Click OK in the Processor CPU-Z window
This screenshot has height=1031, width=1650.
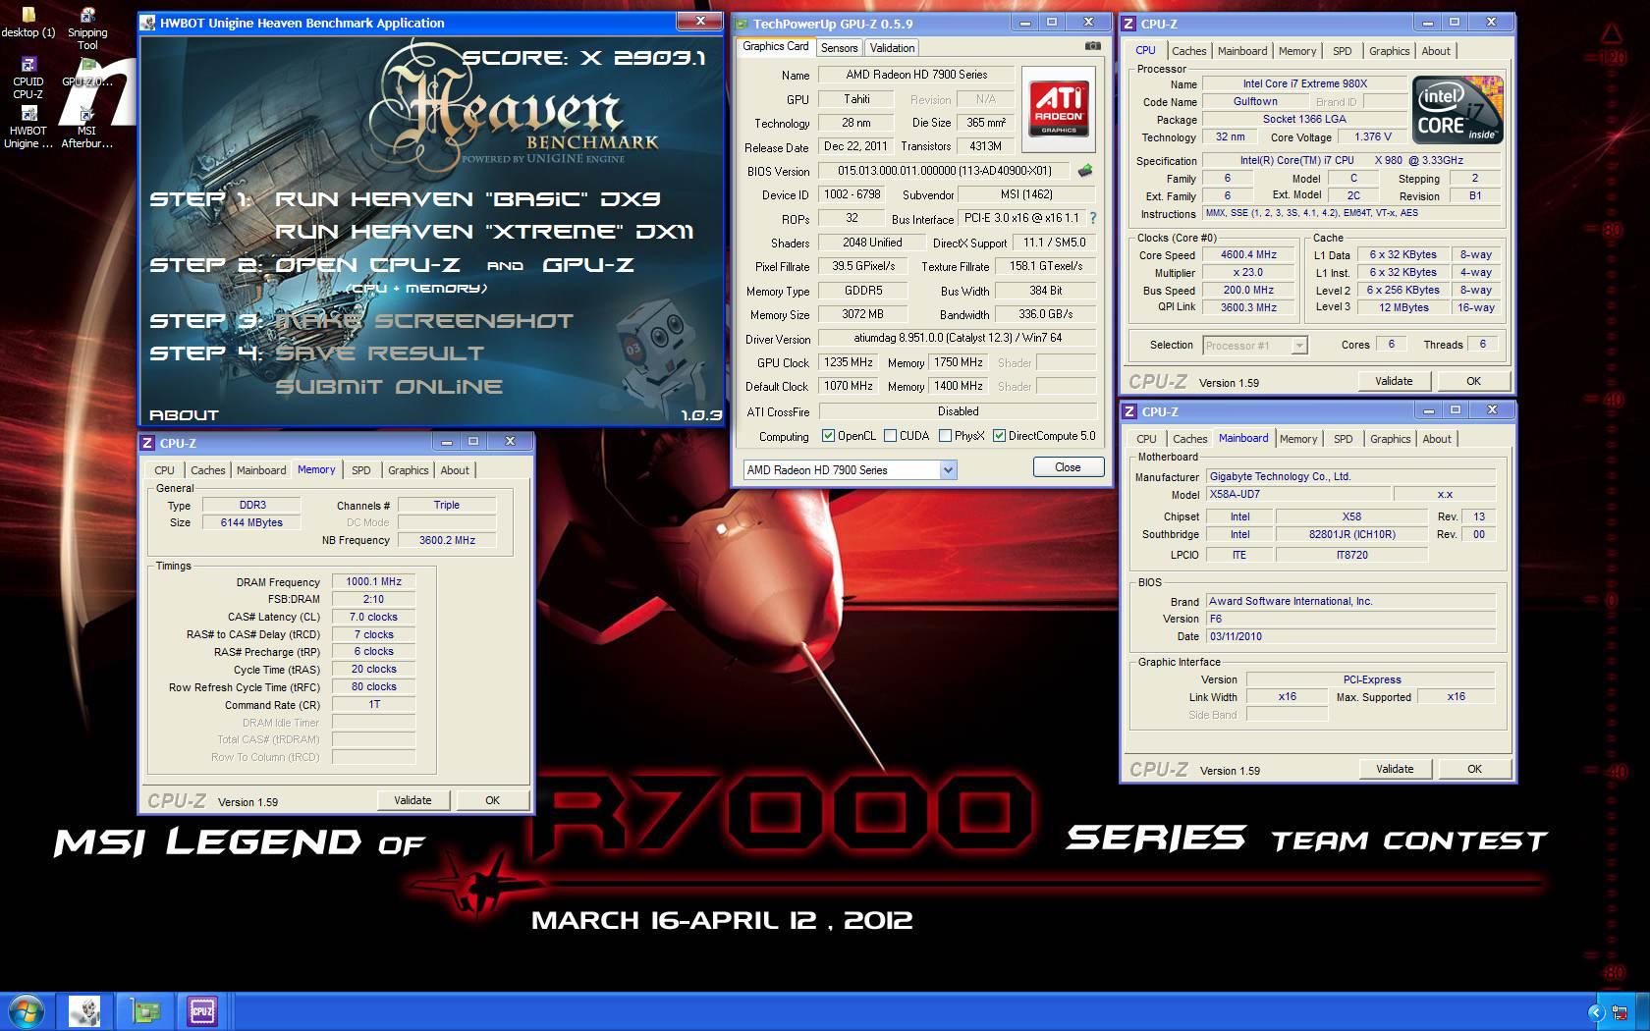point(1473,381)
